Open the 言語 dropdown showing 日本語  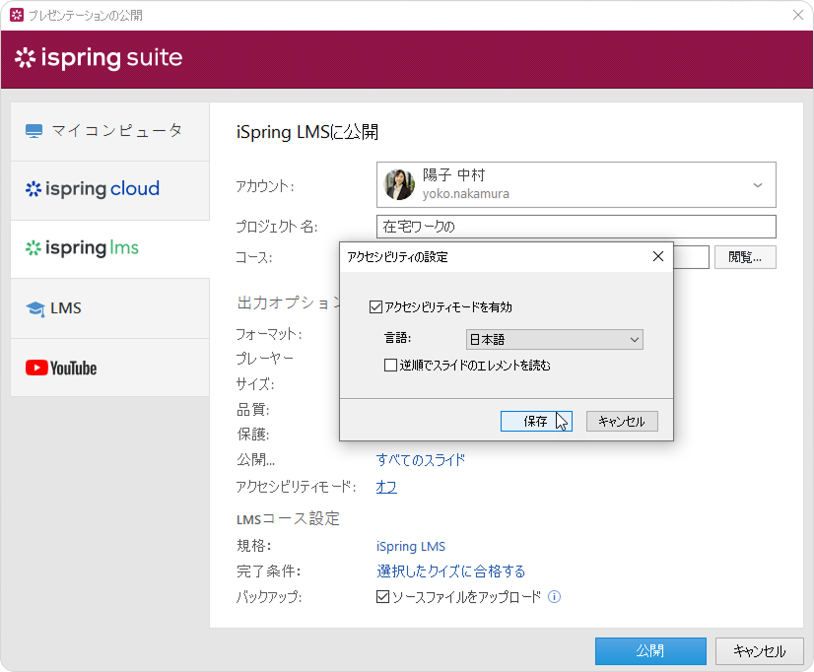coord(554,340)
